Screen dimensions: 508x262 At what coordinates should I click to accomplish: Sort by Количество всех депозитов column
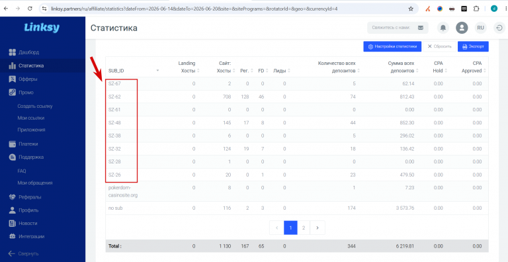(359, 71)
